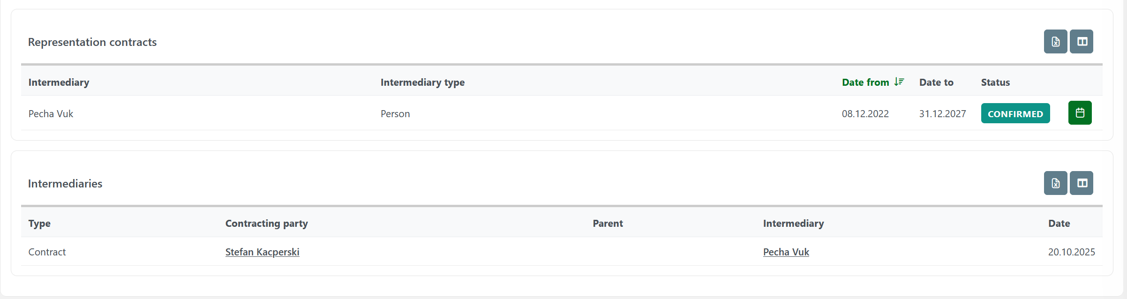Open column chooser for Intermediaries table
This screenshot has width=1127, height=299.
1082,183
